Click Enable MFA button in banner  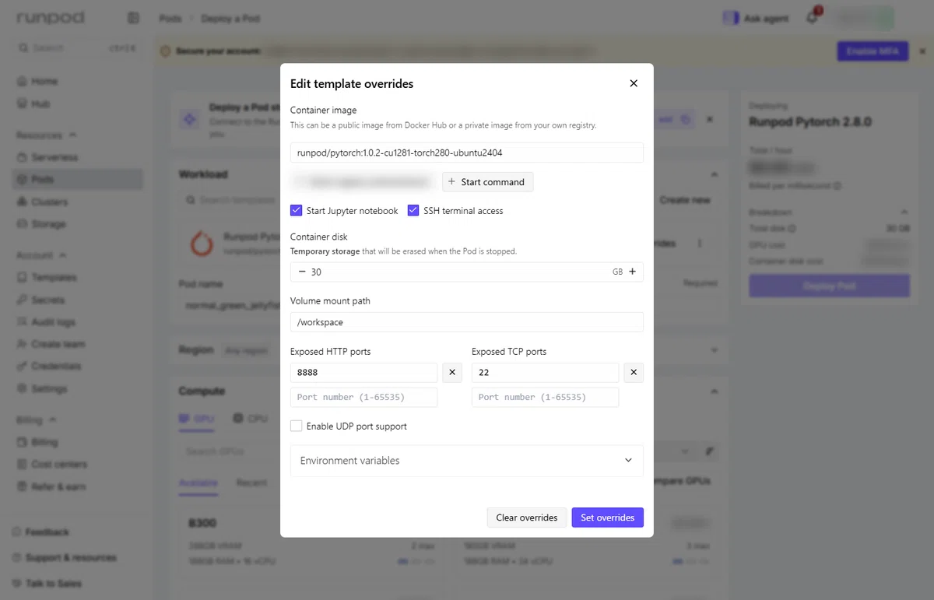[873, 51]
